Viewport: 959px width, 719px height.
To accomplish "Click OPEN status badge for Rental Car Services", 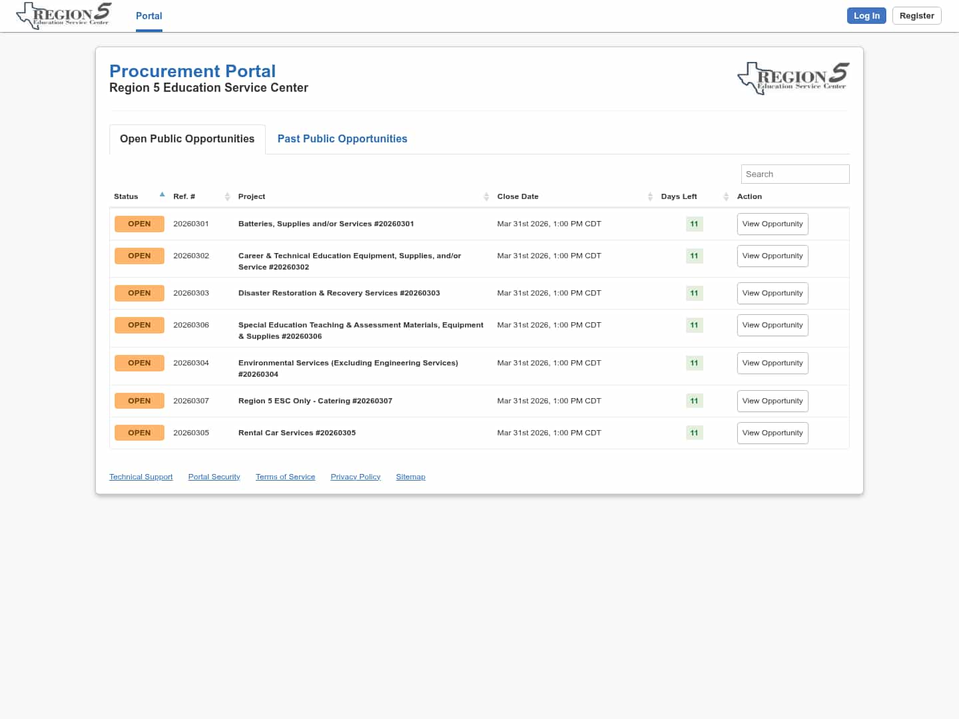I will (x=139, y=433).
